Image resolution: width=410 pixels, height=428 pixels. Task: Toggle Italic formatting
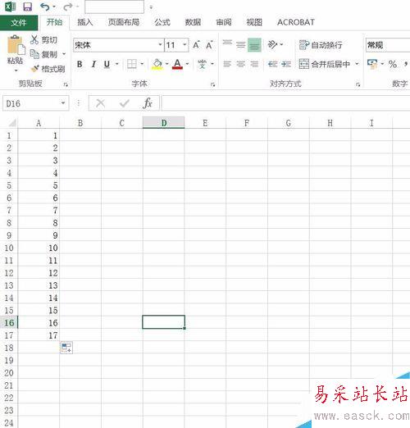click(x=93, y=64)
